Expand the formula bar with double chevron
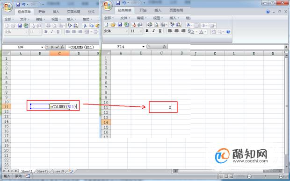The width and height of the screenshot is (290, 181). tap(286, 47)
